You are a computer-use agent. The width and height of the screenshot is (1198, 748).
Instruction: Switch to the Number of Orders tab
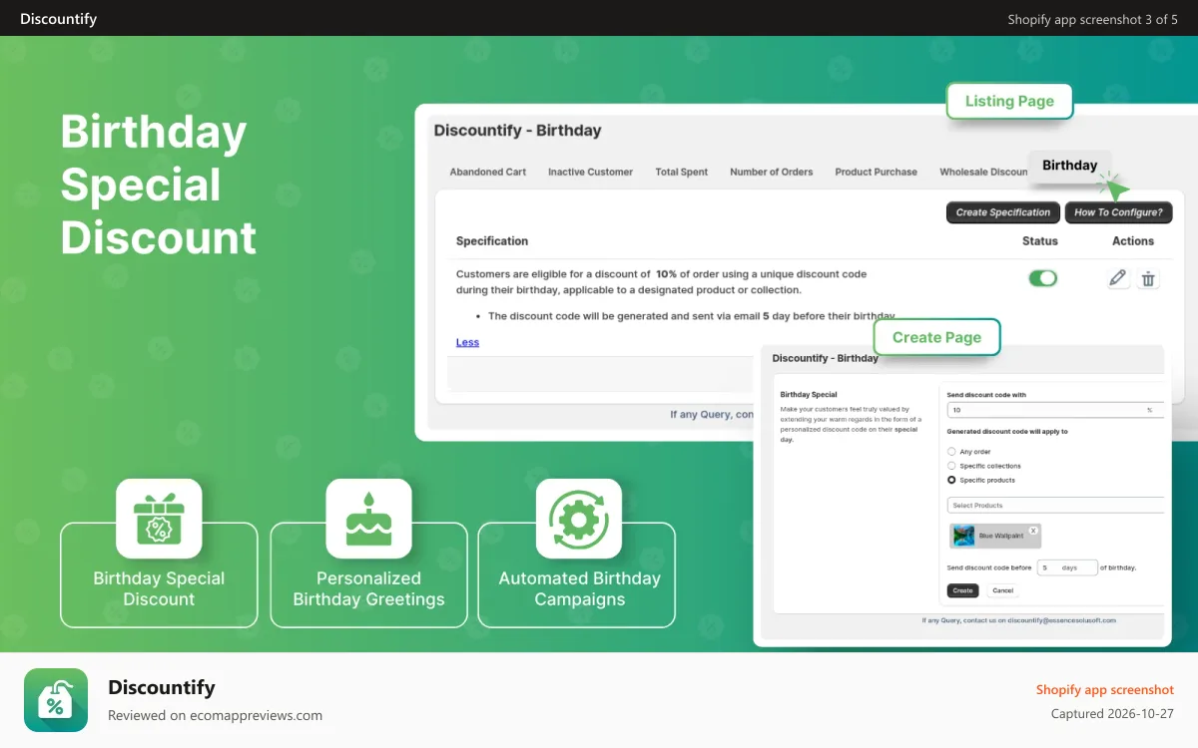(x=772, y=172)
